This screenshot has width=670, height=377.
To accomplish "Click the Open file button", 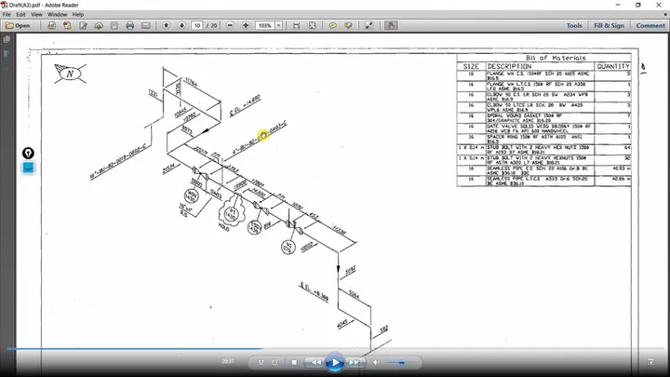I will pyautogui.click(x=18, y=26).
